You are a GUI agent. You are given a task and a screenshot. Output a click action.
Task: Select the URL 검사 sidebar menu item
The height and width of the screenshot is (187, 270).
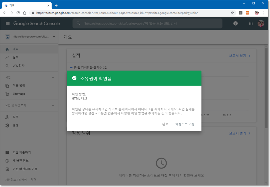click(x=29, y=66)
